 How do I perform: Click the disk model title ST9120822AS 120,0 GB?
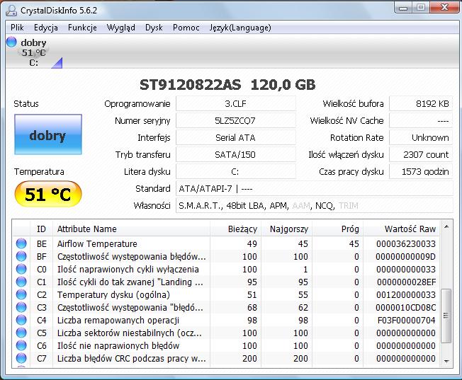[x=227, y=85]
